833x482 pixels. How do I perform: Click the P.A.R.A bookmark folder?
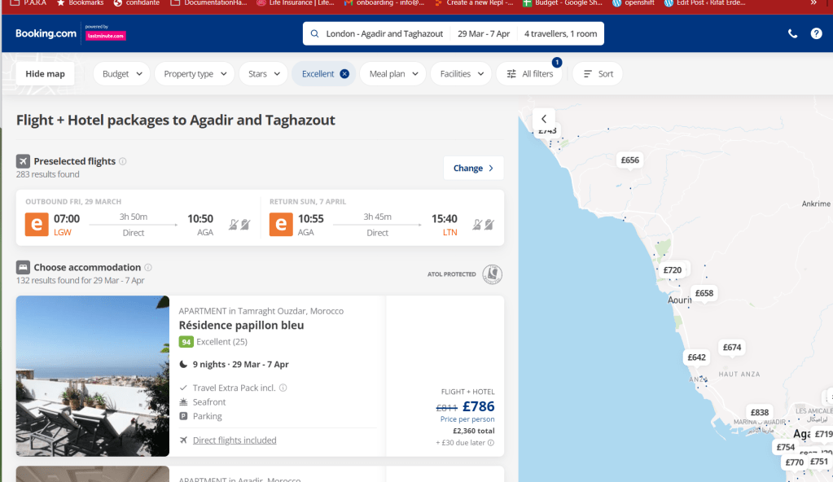point(28,2)
